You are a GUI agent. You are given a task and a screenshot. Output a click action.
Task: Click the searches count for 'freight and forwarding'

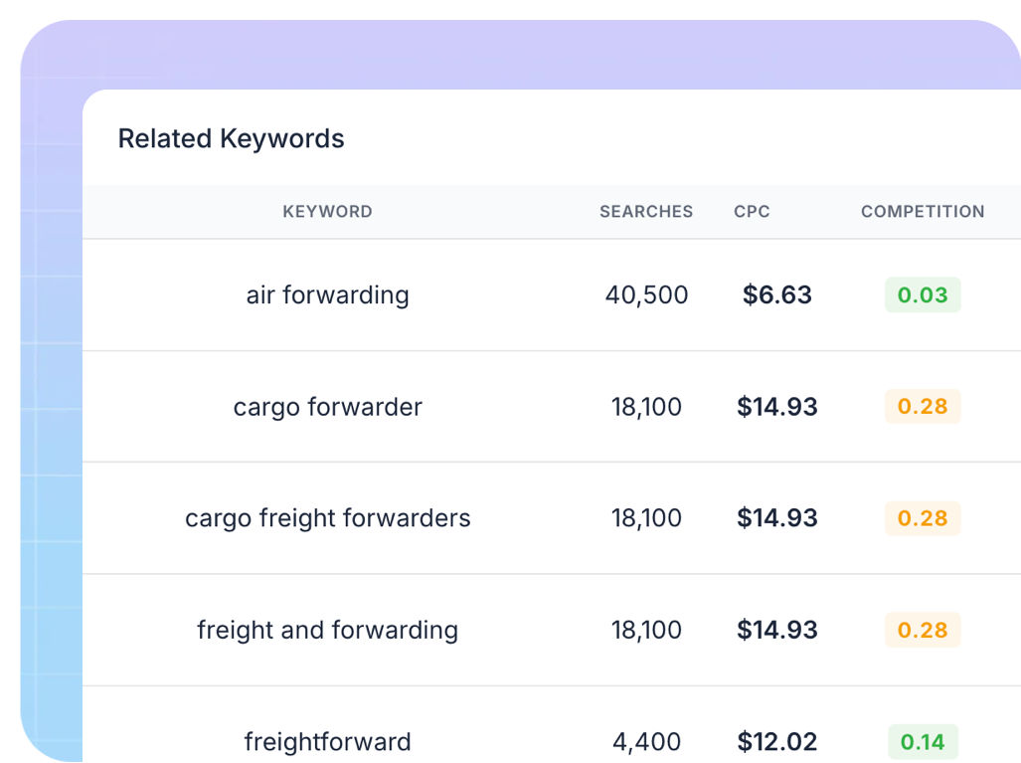point(646,630)
